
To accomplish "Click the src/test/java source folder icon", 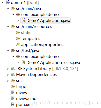I will tap(13, 51).
